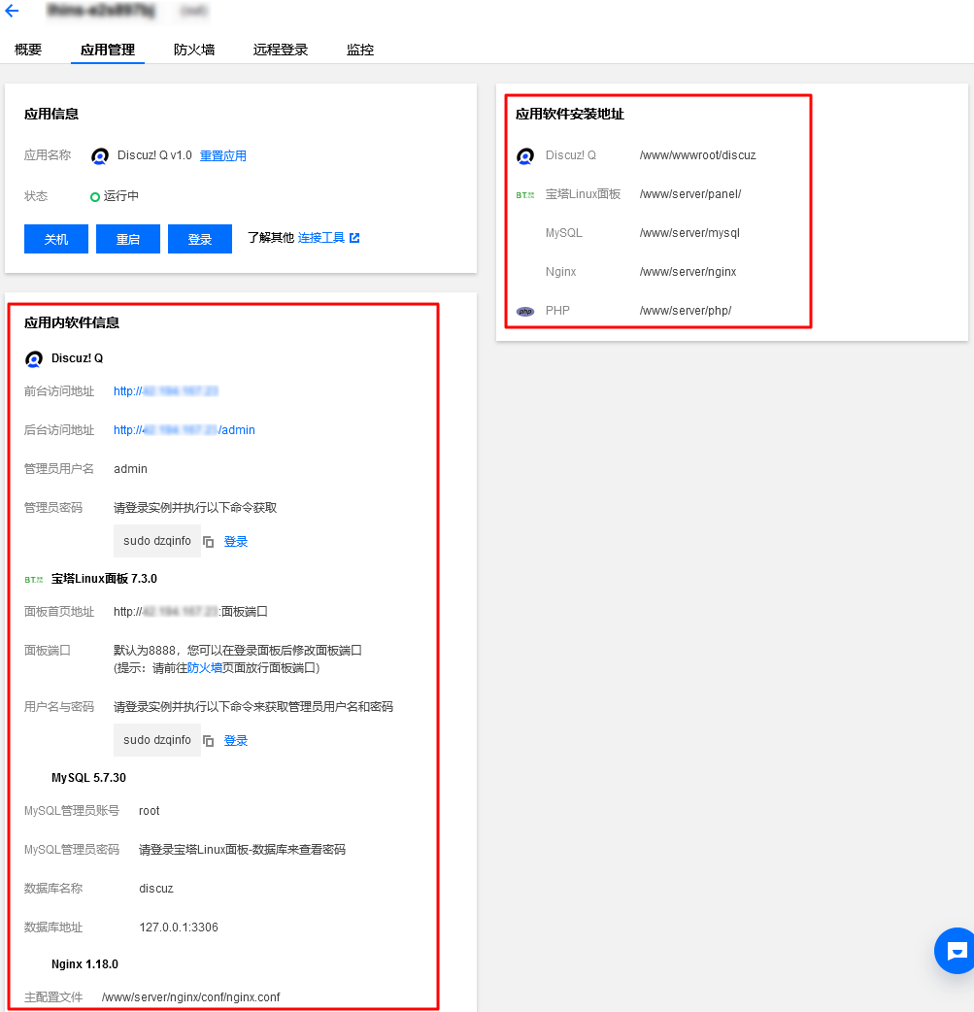This screenshot has width=974, height=1012.
Task: Open the 后台访问地址 /admin link
Action: [x=185, y=430]
